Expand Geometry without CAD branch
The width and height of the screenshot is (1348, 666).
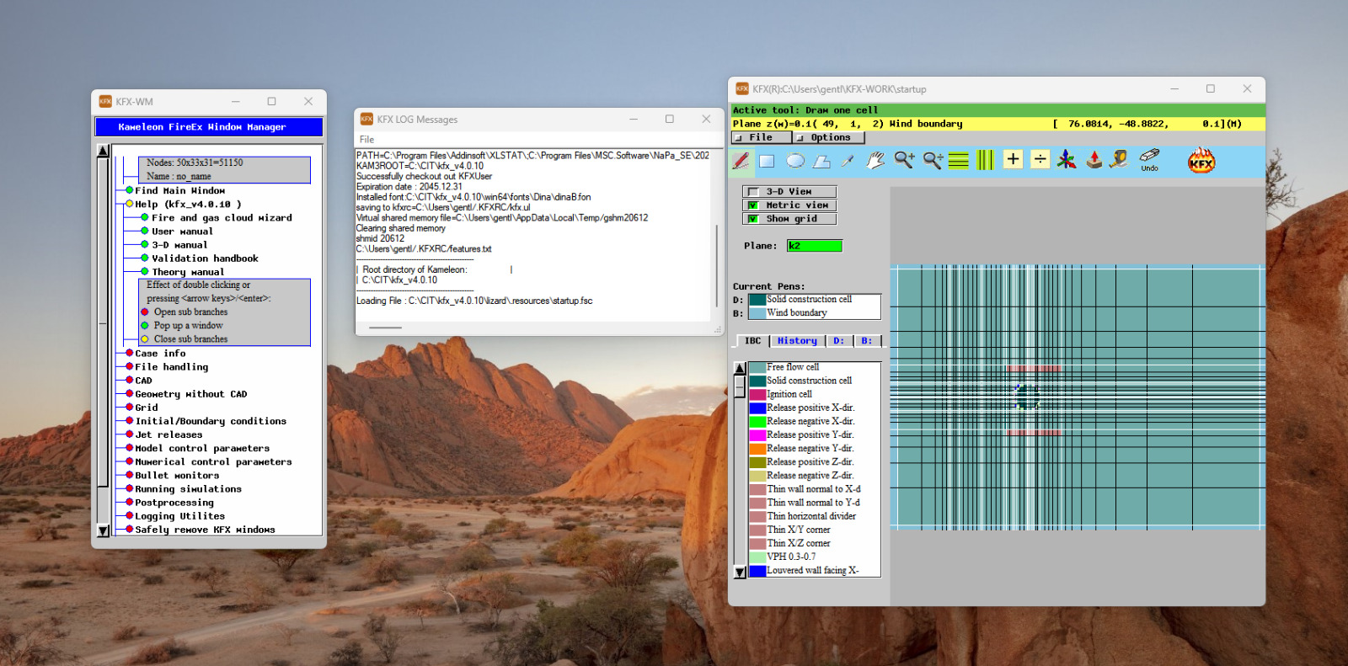point(129,393)
